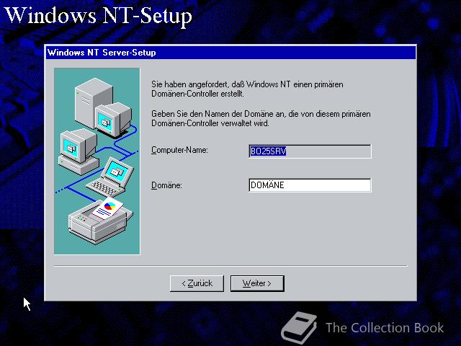The width and height of the screenshot is (461, 346).
Task: Click the Computer-Name label
Action: (179, 150)
